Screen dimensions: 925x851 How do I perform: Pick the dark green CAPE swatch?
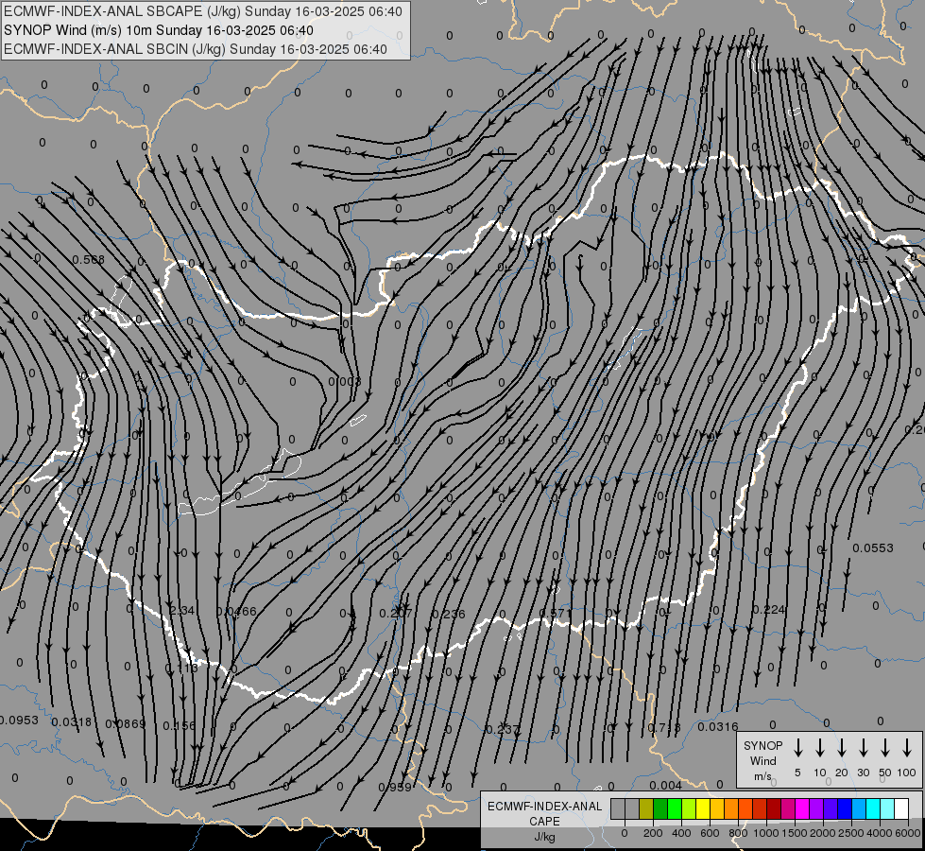click(x=660, y=808)
